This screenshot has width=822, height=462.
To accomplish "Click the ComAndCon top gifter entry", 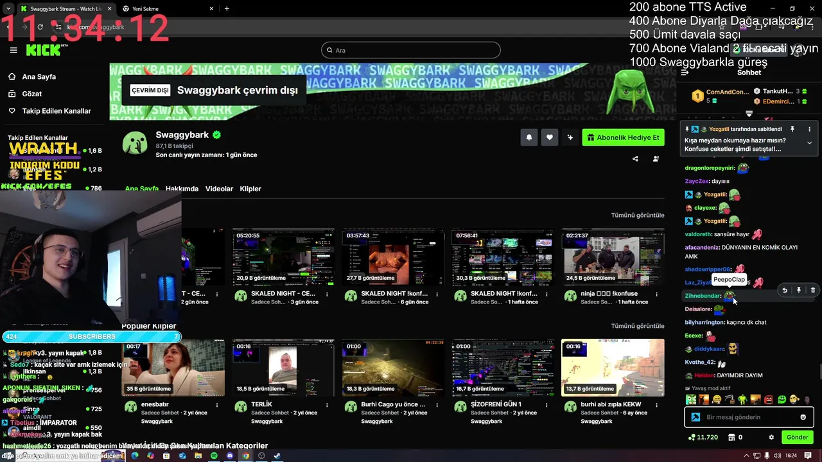I will coord(720,96).
